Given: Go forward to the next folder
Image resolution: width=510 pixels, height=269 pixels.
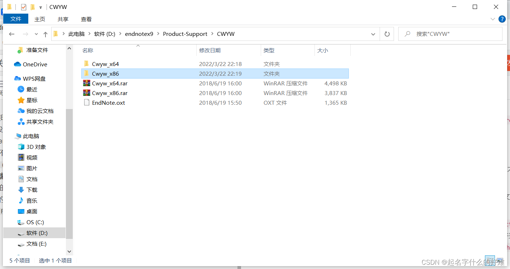Looking at the screenshot, I should (25, 34).
